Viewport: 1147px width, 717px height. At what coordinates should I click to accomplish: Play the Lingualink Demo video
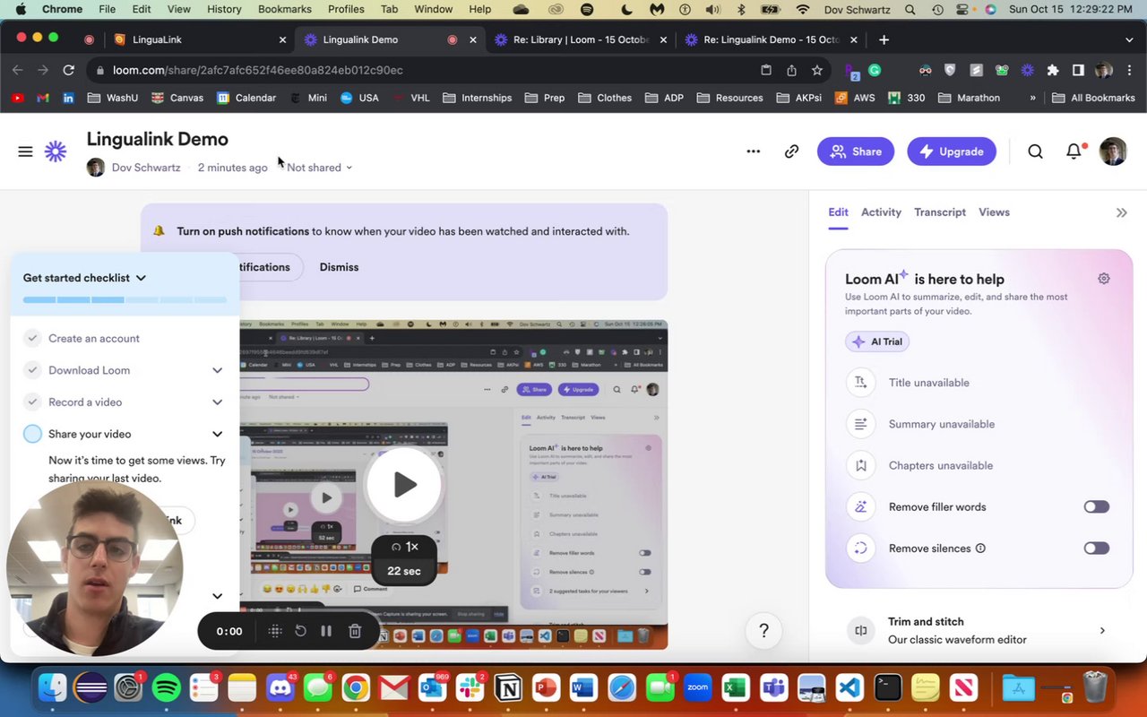tap(404, 484)
